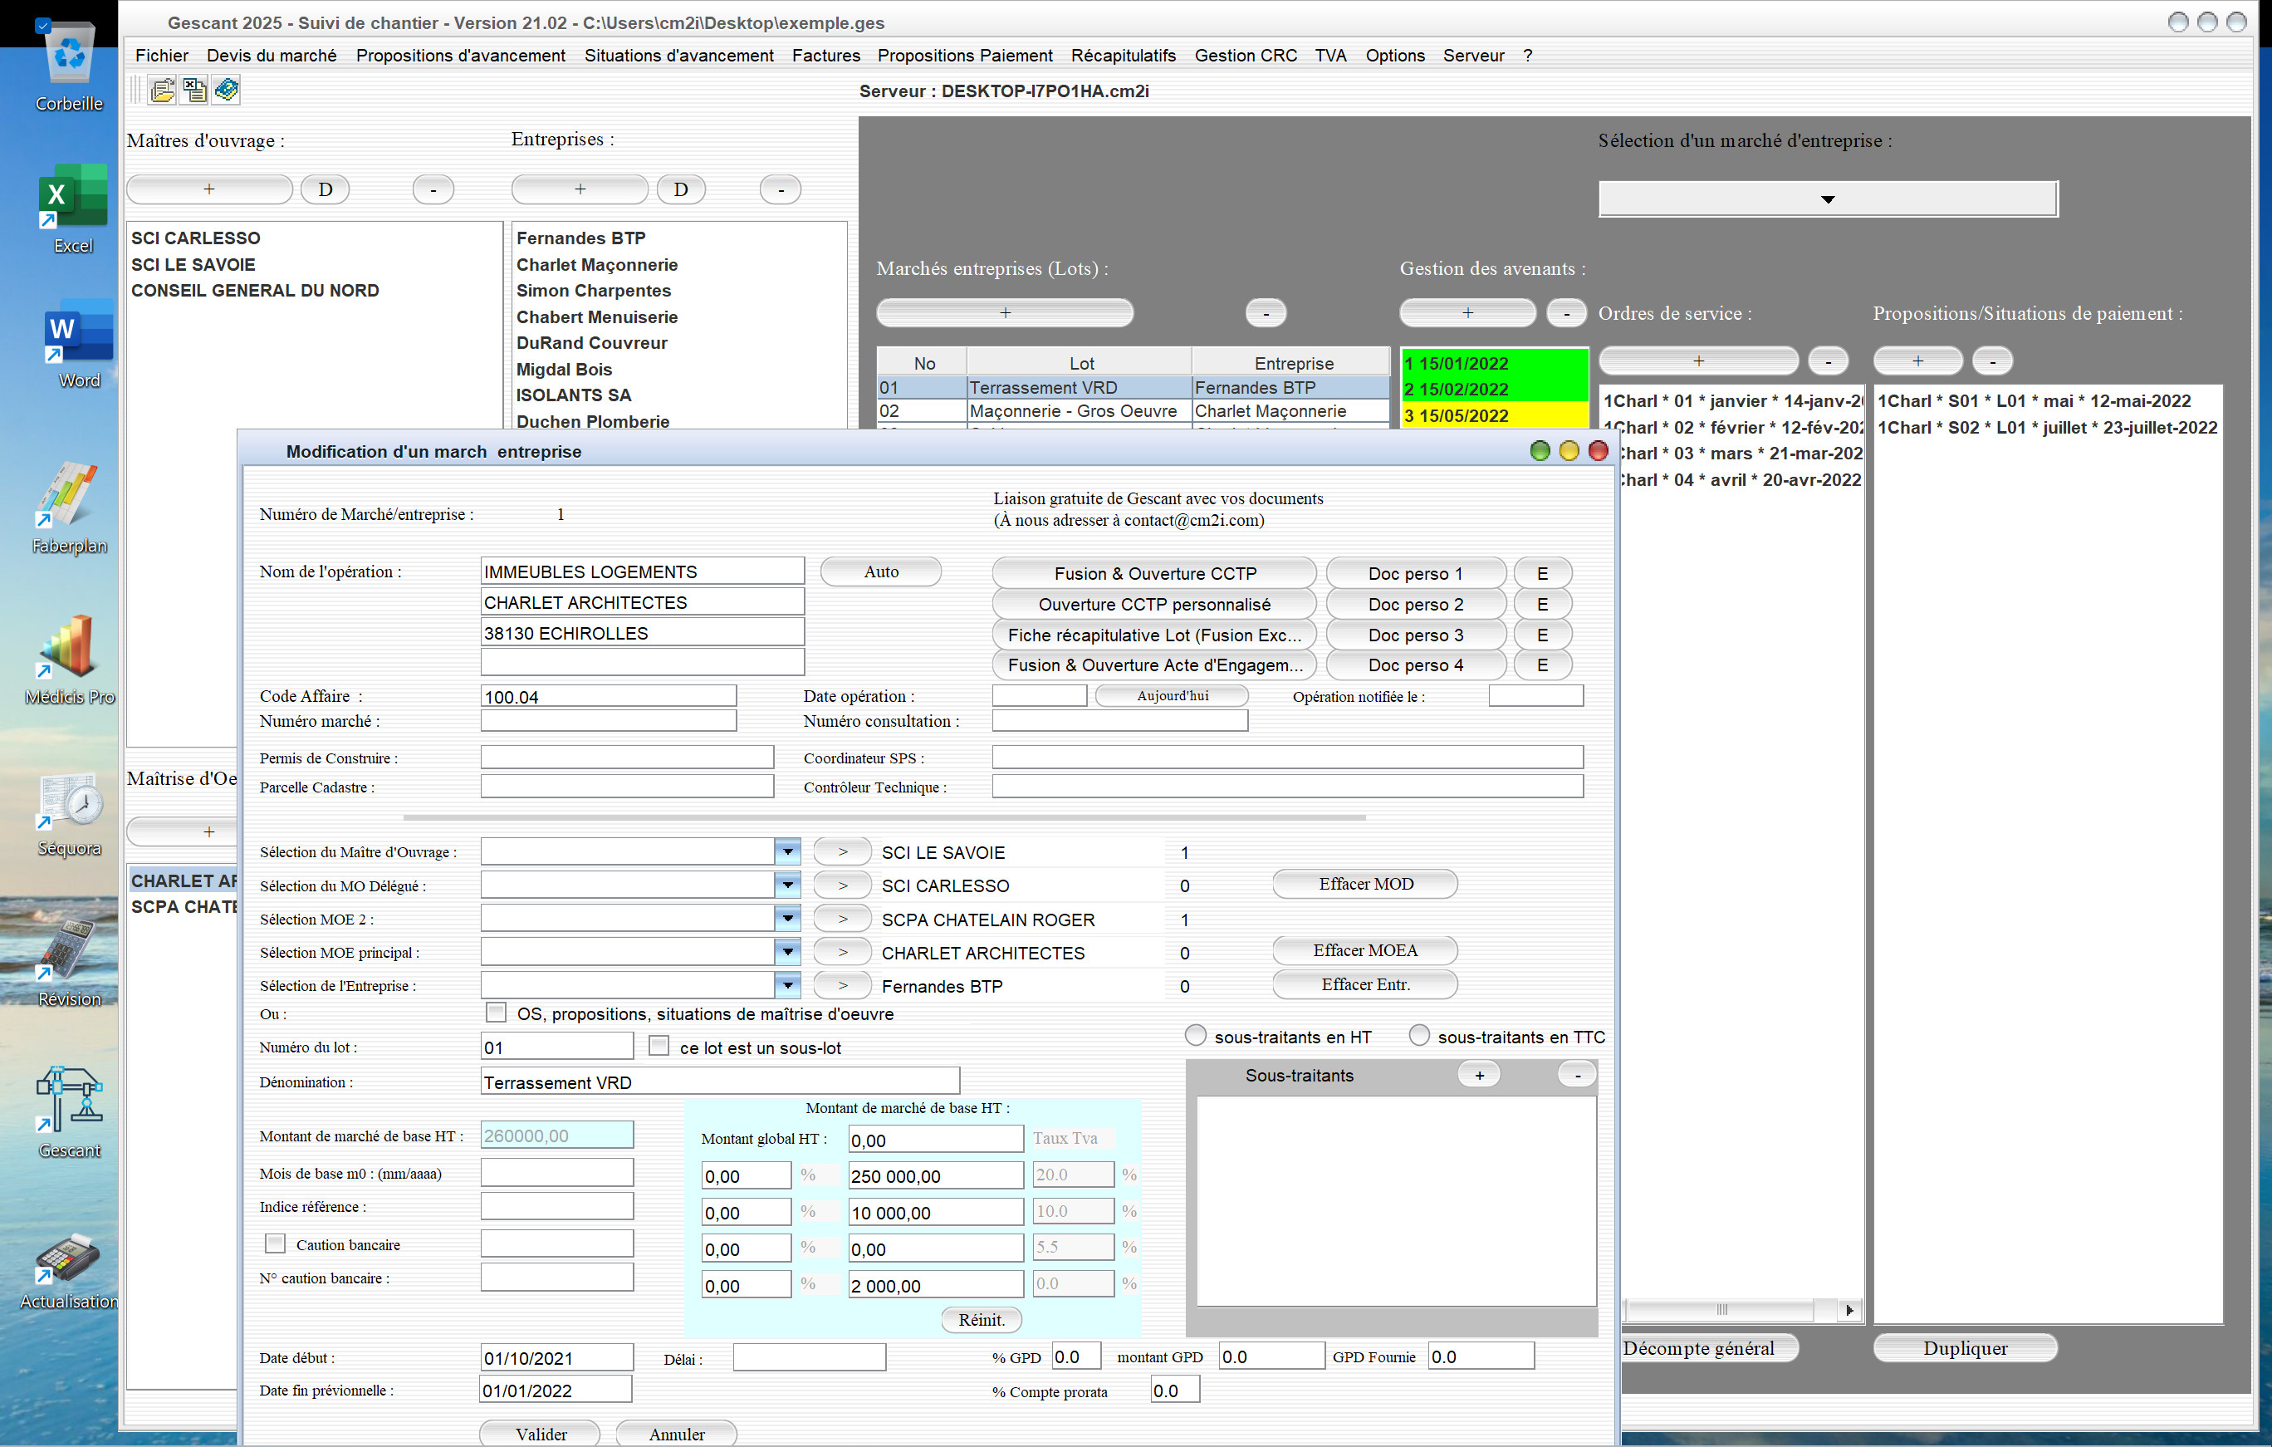Click the Excel export document toolbar icon

pyautogui.click(x=194, y=91)
